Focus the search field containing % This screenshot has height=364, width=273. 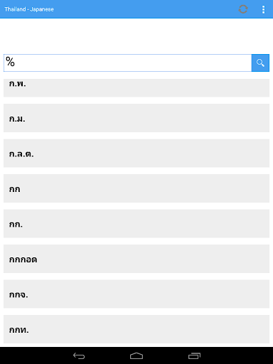coord(127,63)
